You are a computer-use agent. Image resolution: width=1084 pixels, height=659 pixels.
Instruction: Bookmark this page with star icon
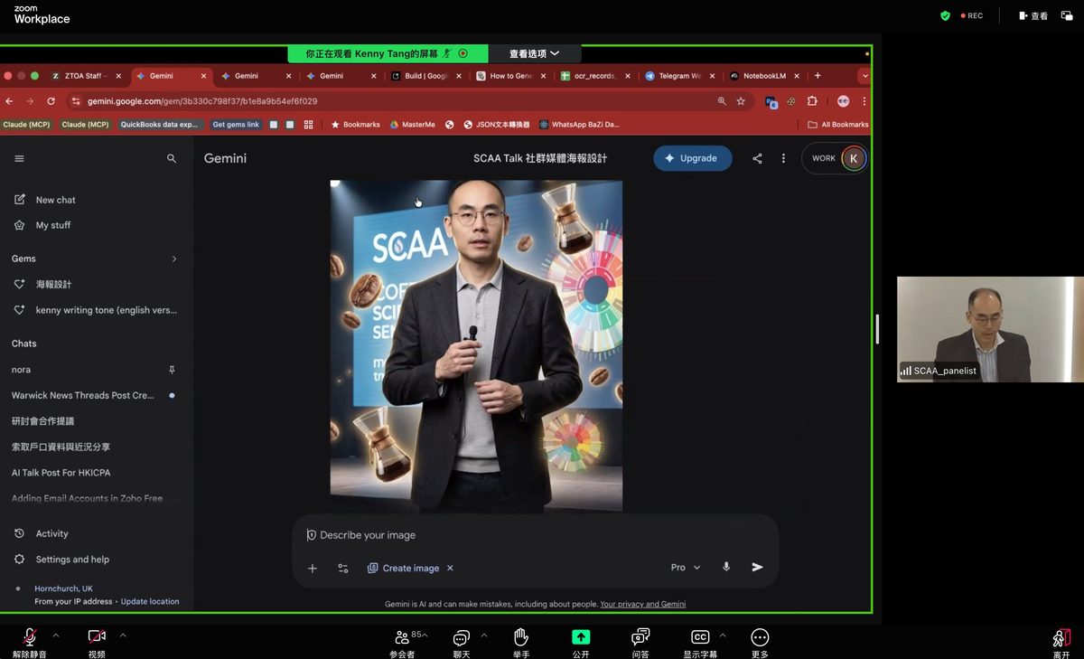point(741,101)
